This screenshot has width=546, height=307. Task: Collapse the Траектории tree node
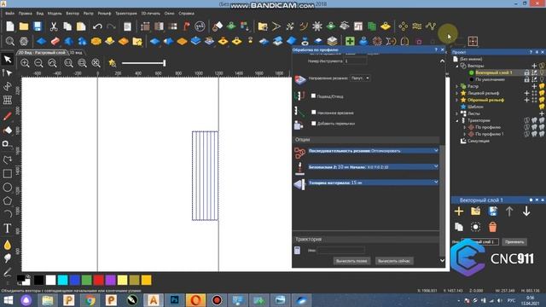click(457, 120)
